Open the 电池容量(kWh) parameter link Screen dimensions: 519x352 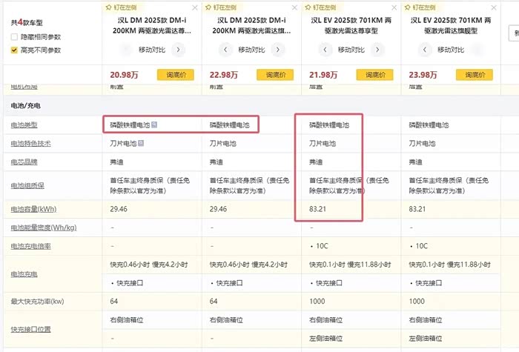(34, 209)
